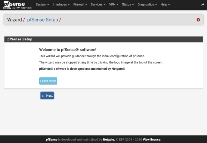Expand the Interfaces menu

61,4
